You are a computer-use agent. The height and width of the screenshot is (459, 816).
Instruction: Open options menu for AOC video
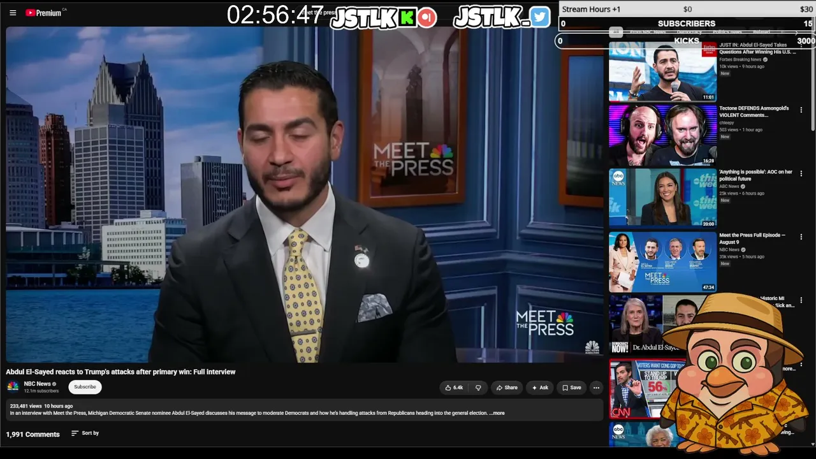[x=801, y=173]
